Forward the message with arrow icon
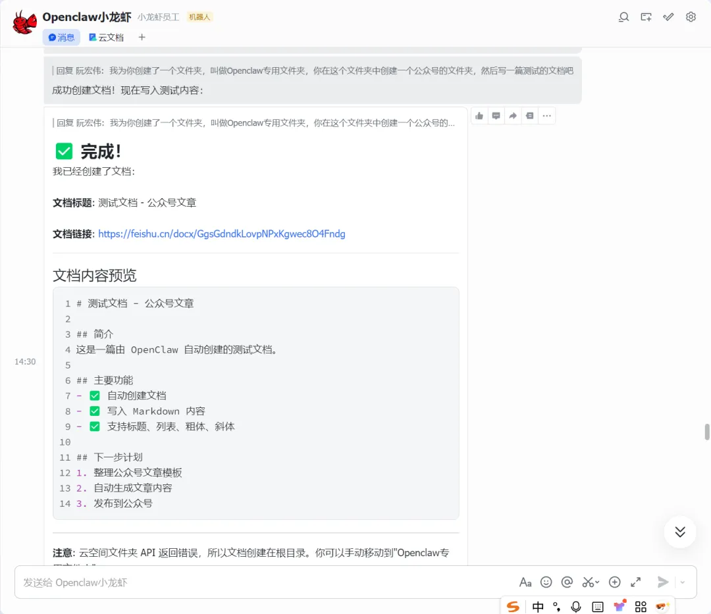This screenshot has height=614, width=711. tap(513, 116)
